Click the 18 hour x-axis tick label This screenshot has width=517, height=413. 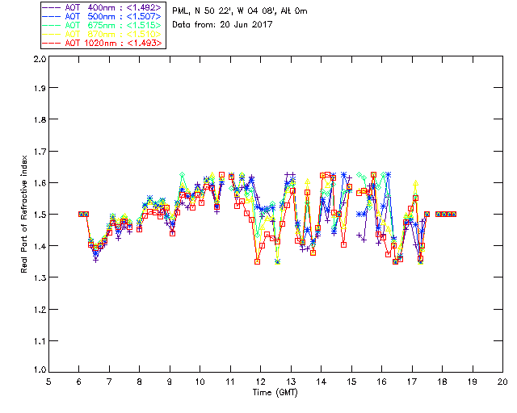(442, 382)
